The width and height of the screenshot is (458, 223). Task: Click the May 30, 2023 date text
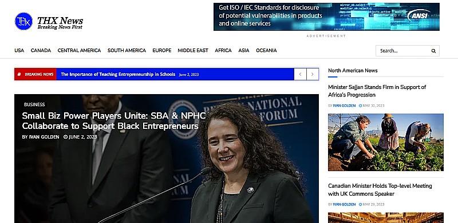pos(374,106)
